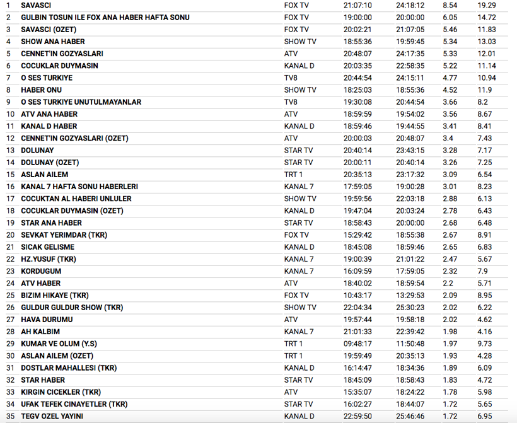Click the SAVASCI program title in row 1
This screenshot has height=423, width=517.
(36, 5)
